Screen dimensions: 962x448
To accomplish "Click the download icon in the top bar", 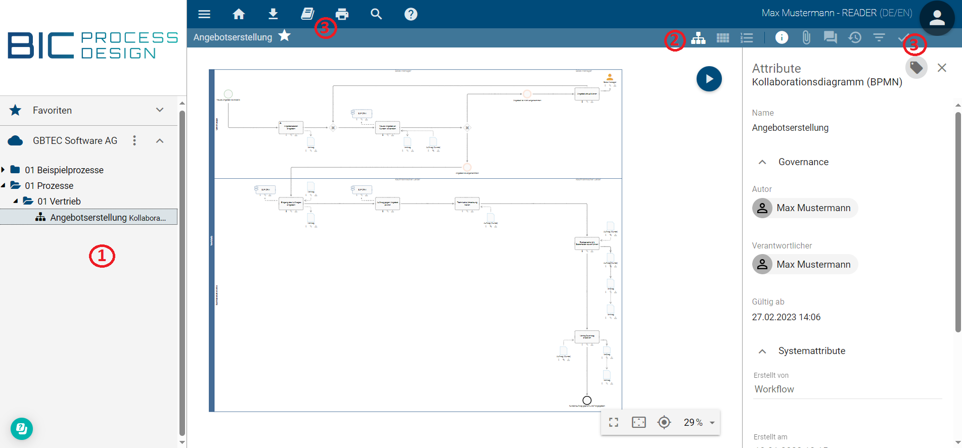I will click(x=273, y=14).
